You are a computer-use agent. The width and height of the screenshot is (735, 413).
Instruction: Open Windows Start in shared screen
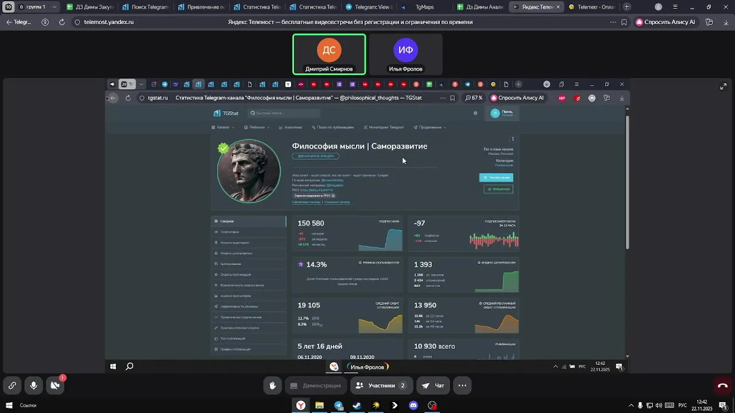point(113,367)
